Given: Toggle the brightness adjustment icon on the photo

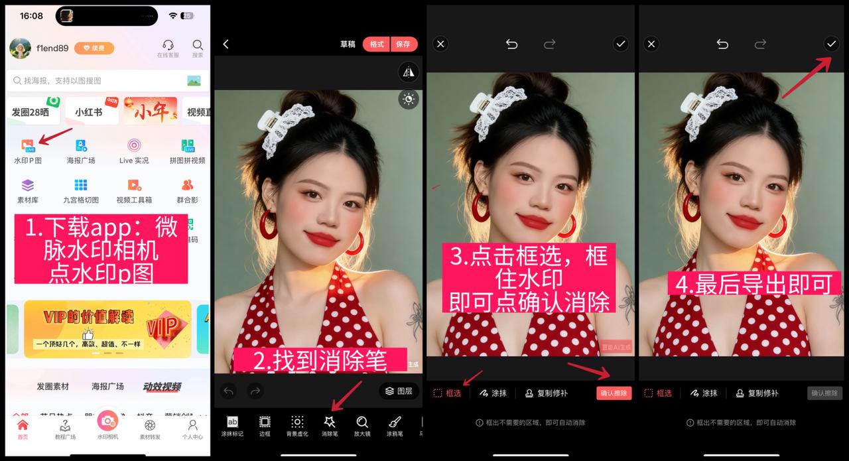Looking at the screenshot, I should (408, 99).
